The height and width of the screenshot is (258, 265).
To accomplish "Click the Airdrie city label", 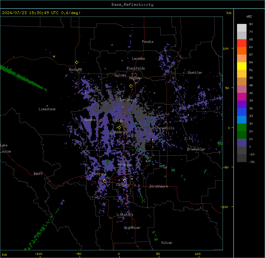I will pyautogui.click(x=124, y=165).
